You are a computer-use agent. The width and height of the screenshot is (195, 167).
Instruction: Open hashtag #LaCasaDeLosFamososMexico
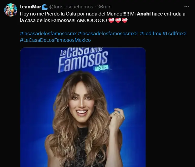55,40
